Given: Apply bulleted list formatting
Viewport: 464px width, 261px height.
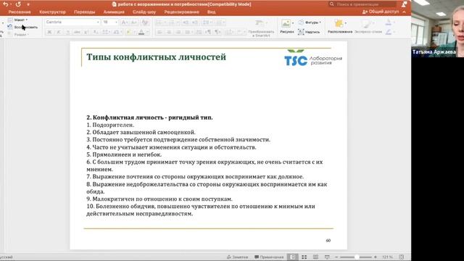Looking at the screenshot, I should click(160, 22).
